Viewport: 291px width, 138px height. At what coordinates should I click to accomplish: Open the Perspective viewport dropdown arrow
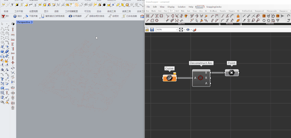[x=32, y=22]
